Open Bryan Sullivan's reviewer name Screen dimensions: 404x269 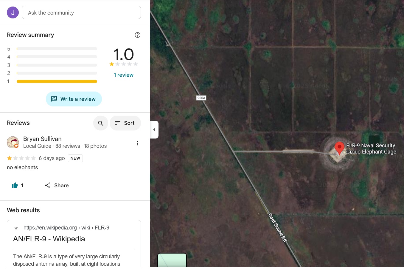coord(42,139)
